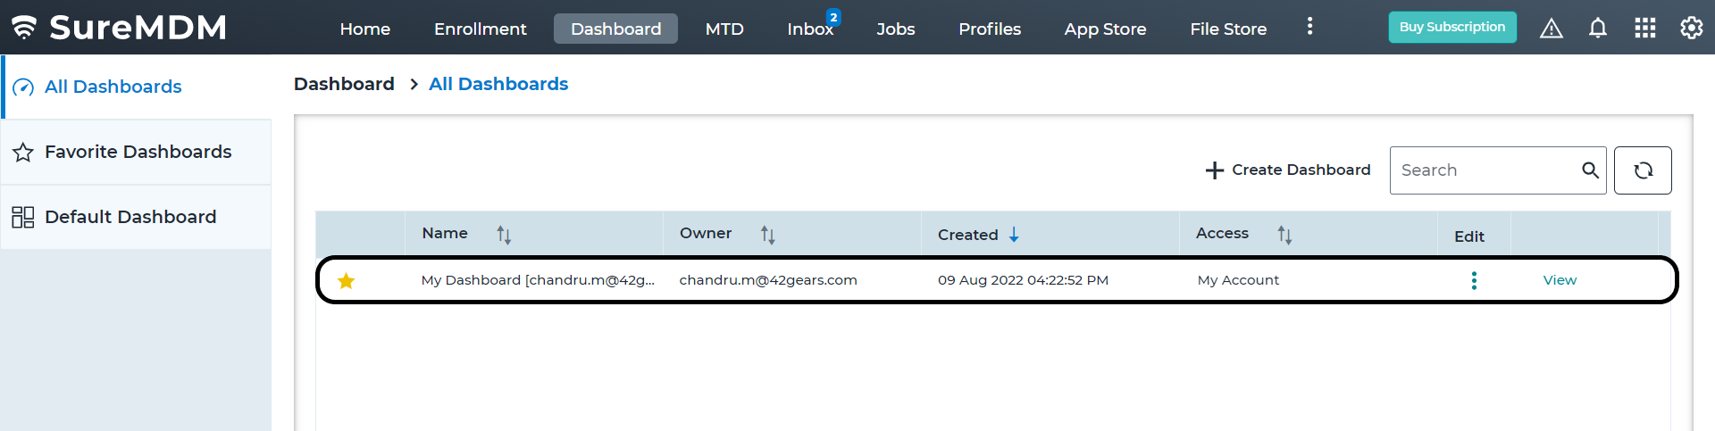Click the My Dashboard name cell
The width and height of the screenshot is (1715, 431).
(x=538, y=280)
